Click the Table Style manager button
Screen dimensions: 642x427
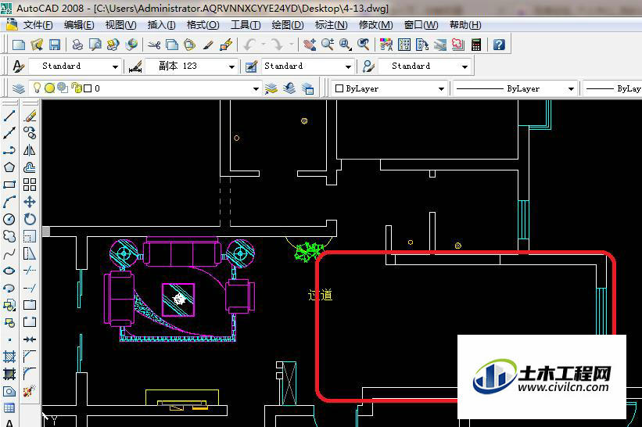[x=251, y=66]
